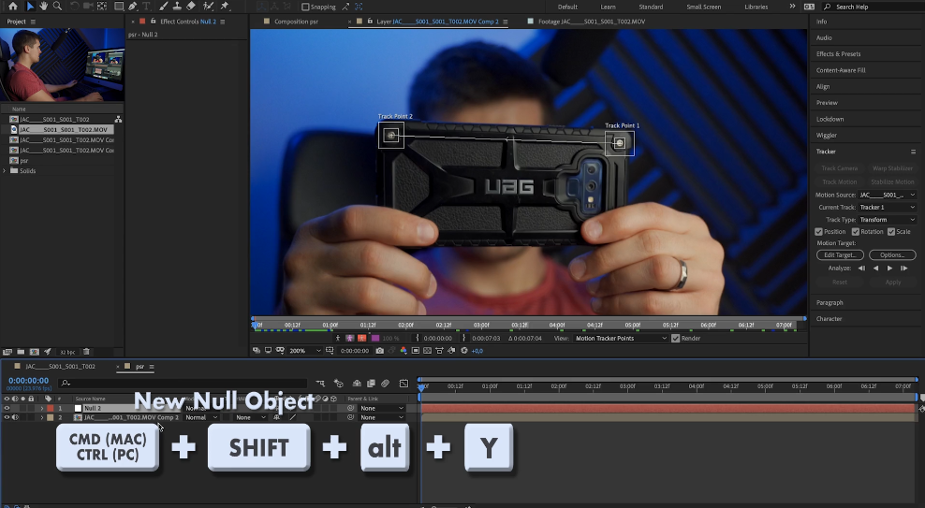The width and height of the screenshot is (925, 508).
Task: Open the View Motion Tracker Points dropdown
Action: click(x=621, y=339)
